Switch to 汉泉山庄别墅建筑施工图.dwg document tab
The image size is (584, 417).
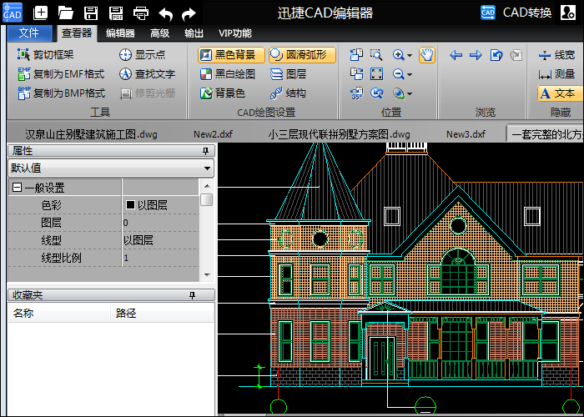click(91, 134)
